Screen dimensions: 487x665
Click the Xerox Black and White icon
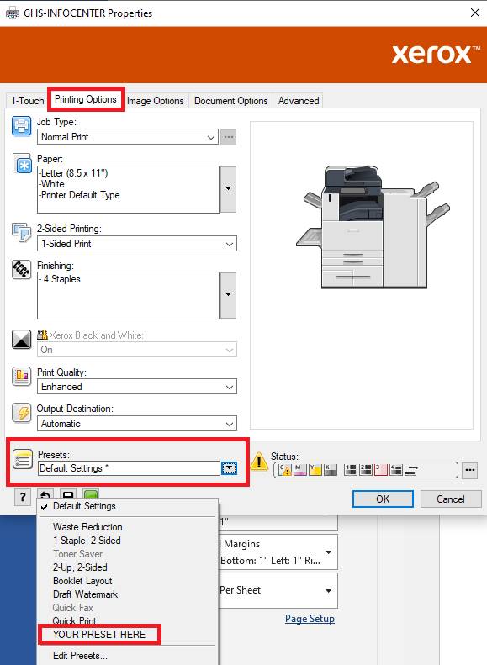click(x=21, y=340)
